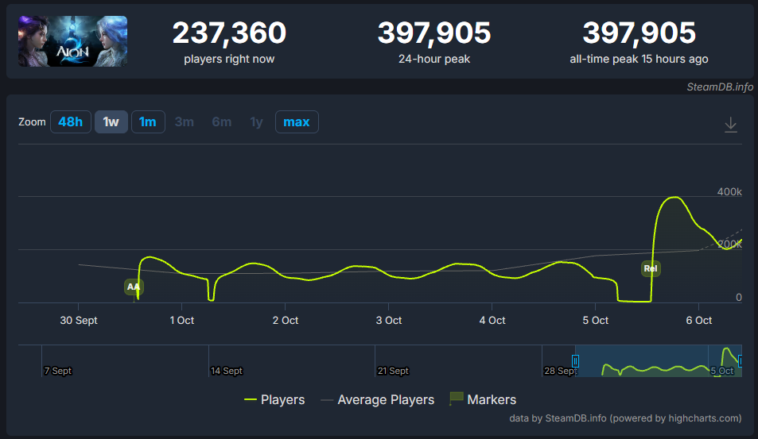
Task: Choose the 6m zoom option
Action: pos(221,122)
